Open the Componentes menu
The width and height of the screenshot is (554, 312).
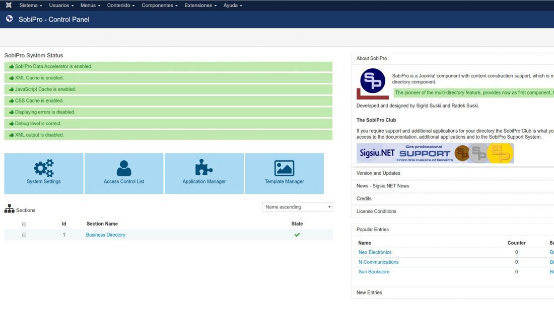(160, 6)
